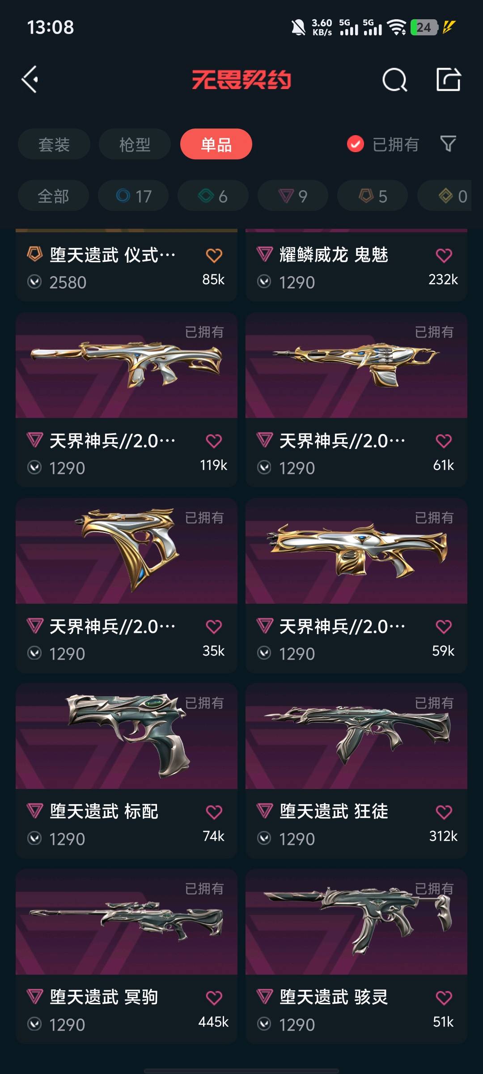Tap heart on 堕天遗武 骇灵
Screen dimensions: 483x1074
click(x=444, y=997)
